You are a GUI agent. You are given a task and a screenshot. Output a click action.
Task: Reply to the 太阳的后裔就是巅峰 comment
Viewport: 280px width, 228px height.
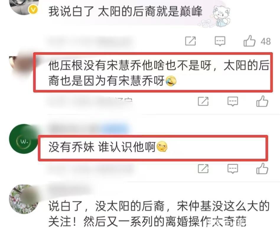[x=220, y=41]
